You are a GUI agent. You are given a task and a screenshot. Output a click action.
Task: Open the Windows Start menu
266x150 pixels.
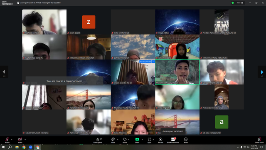(x=3, y=147)
